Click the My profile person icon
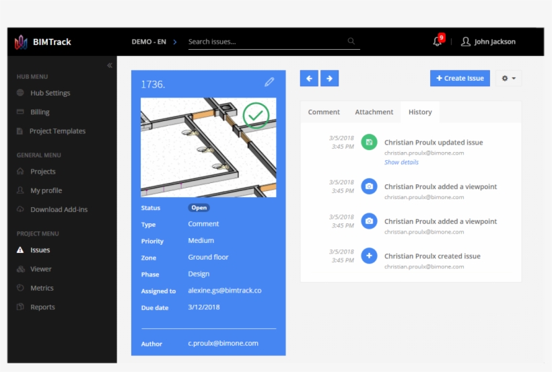This screenshot has width=552, height=372. coord(20,190)
